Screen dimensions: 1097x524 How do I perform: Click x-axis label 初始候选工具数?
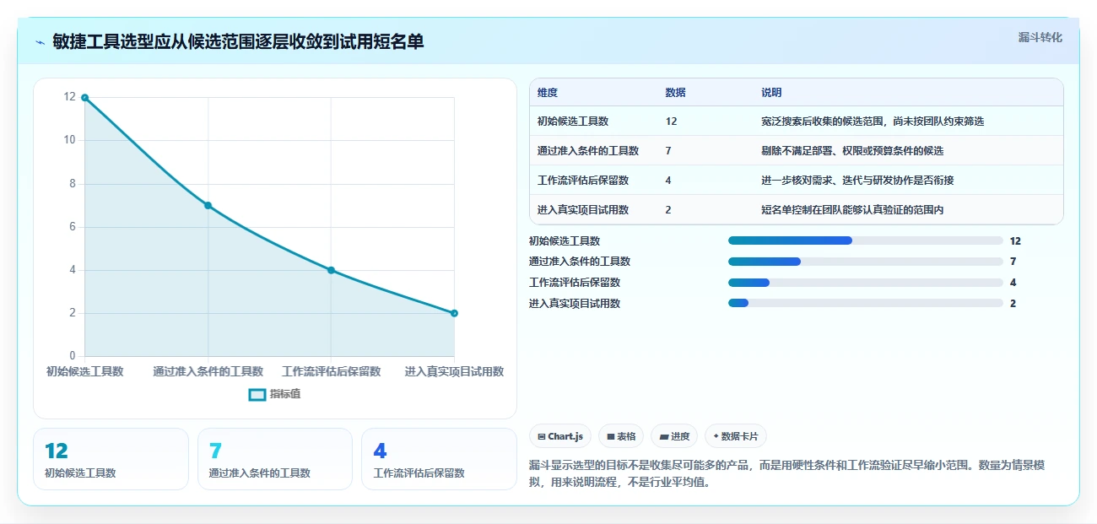coord(84,371)
